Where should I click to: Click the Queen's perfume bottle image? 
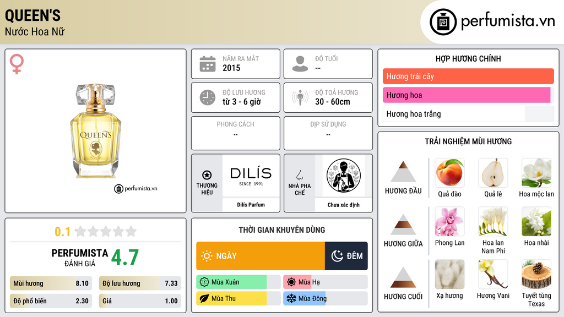point(96,131)
